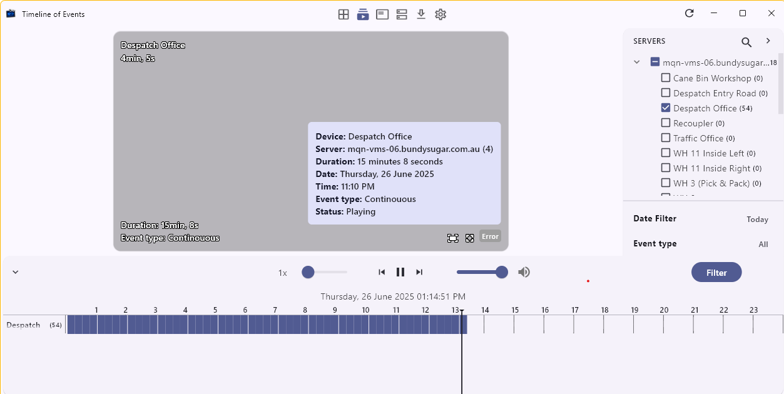Collapse the timeline panel chevron
Screen dimensions: 784x394
[x=16, y=272]
